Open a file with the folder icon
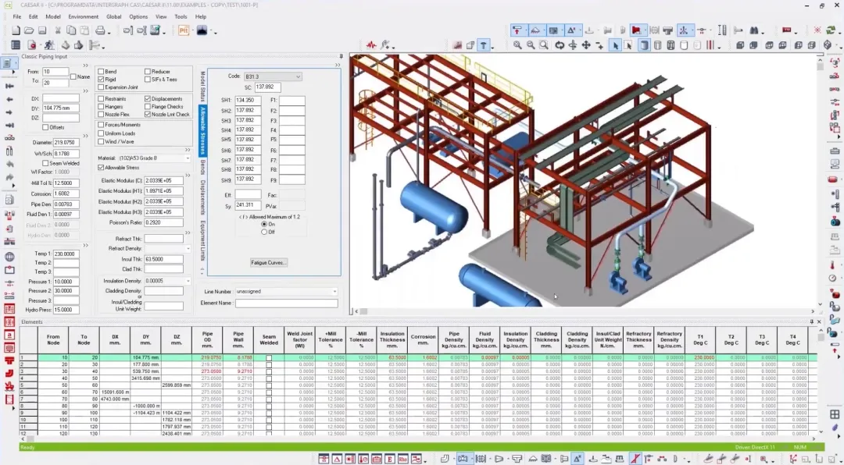Image resolution: width=844 pixels, height=465 pixels. tap(29, 30)
